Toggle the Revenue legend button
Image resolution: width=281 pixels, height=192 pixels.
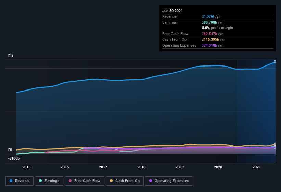coord(20,181)
